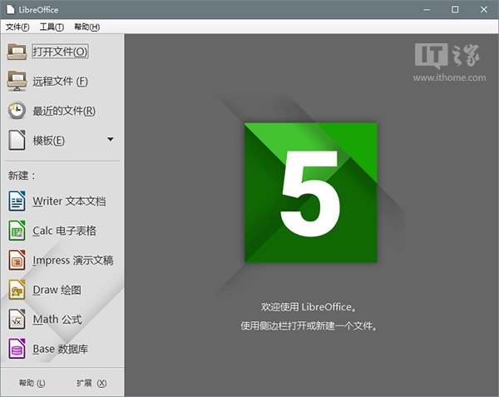Create a new Writer 文本文档
Screen dimensions: 499x397
(69, 201)
